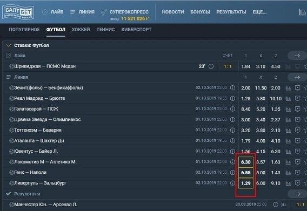The height and width of the screenshot is (211, 307).
Task: Open info icon for Тоттенхэм row
Action: tap(232, 130)
